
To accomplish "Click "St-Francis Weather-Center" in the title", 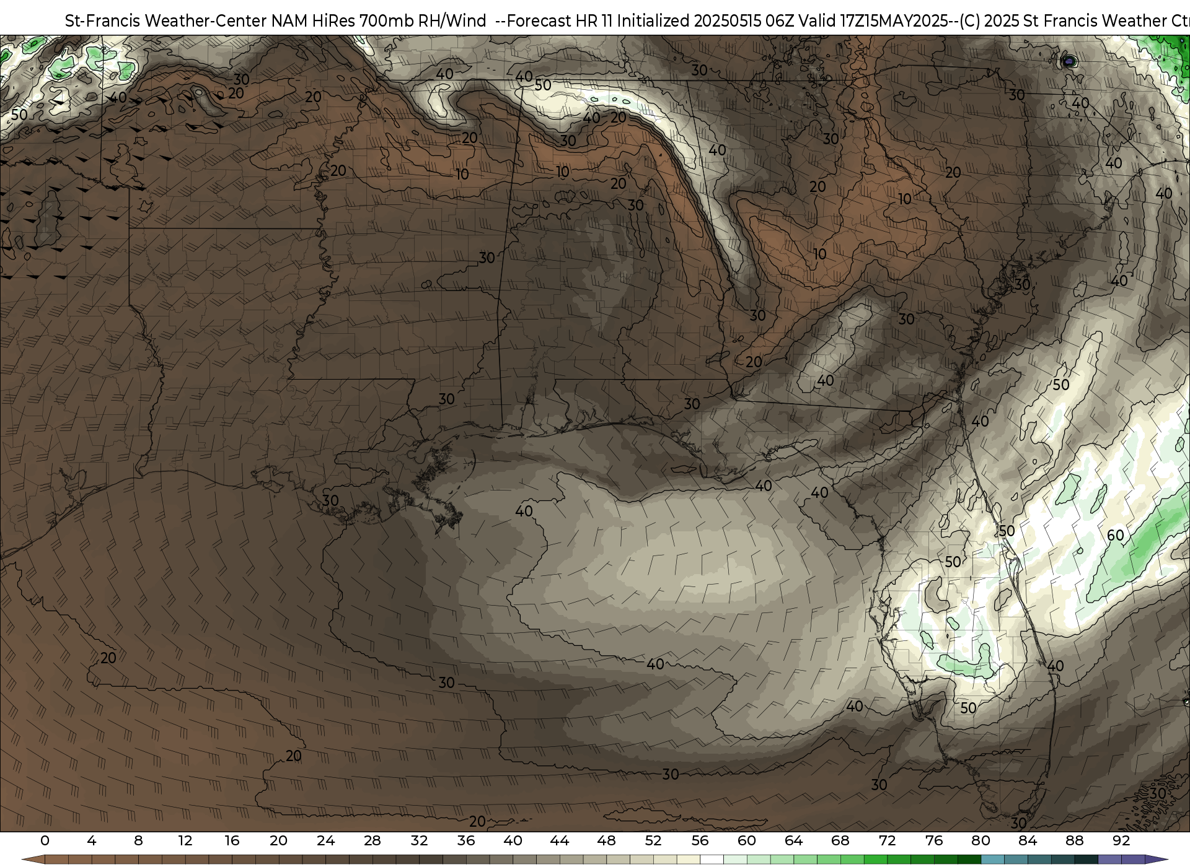I will 166,21.
